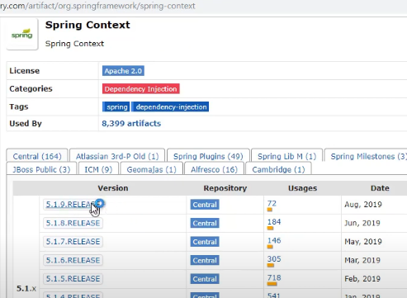Open the 8,399 artifacts usage link
The width and height of the screenshot is (407, 298).
[x=131, y=123]
